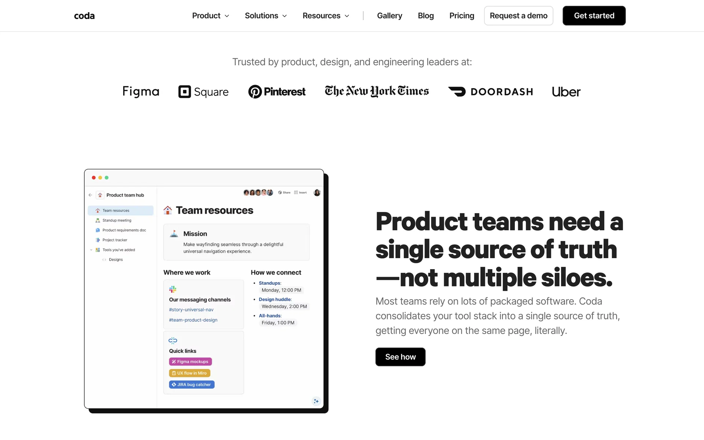Open the Pricing page
Viewport: 704px width, 440px height.
click(x=462, y=16)
